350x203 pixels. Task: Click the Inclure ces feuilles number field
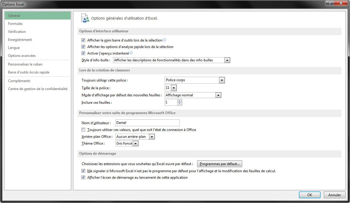tap(171, 102)
